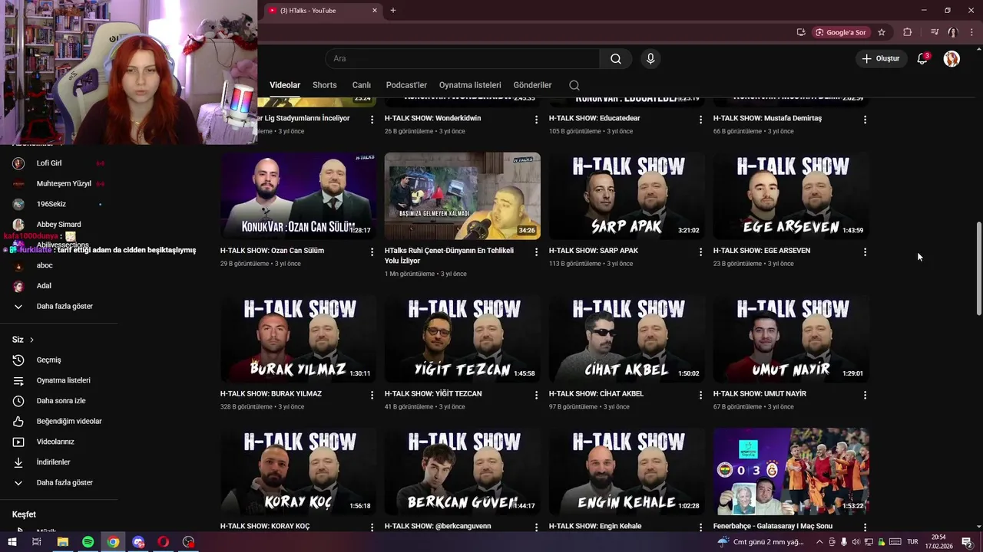Open Spotify from the taskbar
Image resolution: width=983 pixels, height=552 pixels.
click(88, 542)
